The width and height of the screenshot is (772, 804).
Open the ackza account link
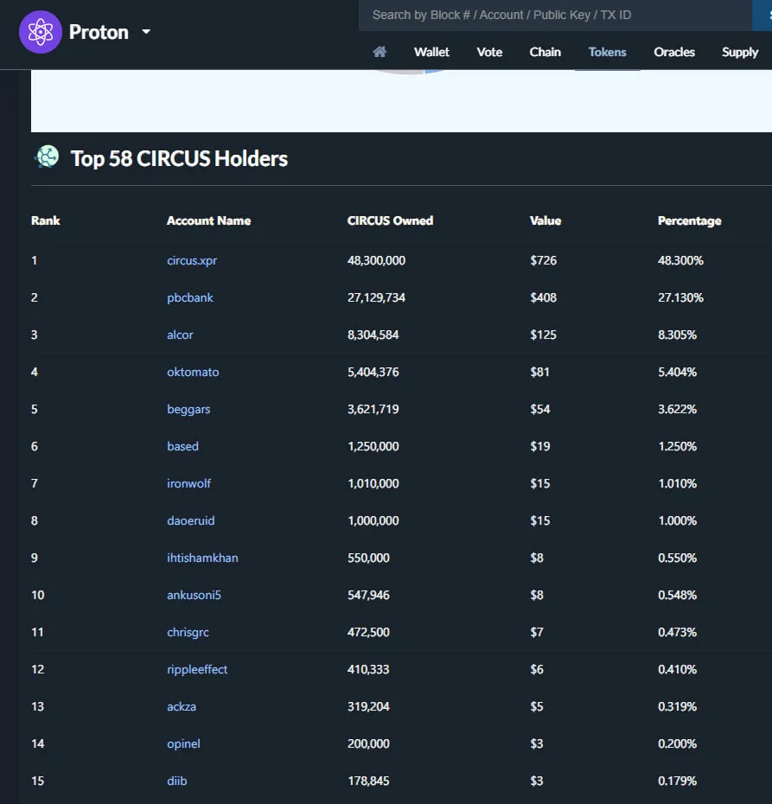tap(182, 706)
